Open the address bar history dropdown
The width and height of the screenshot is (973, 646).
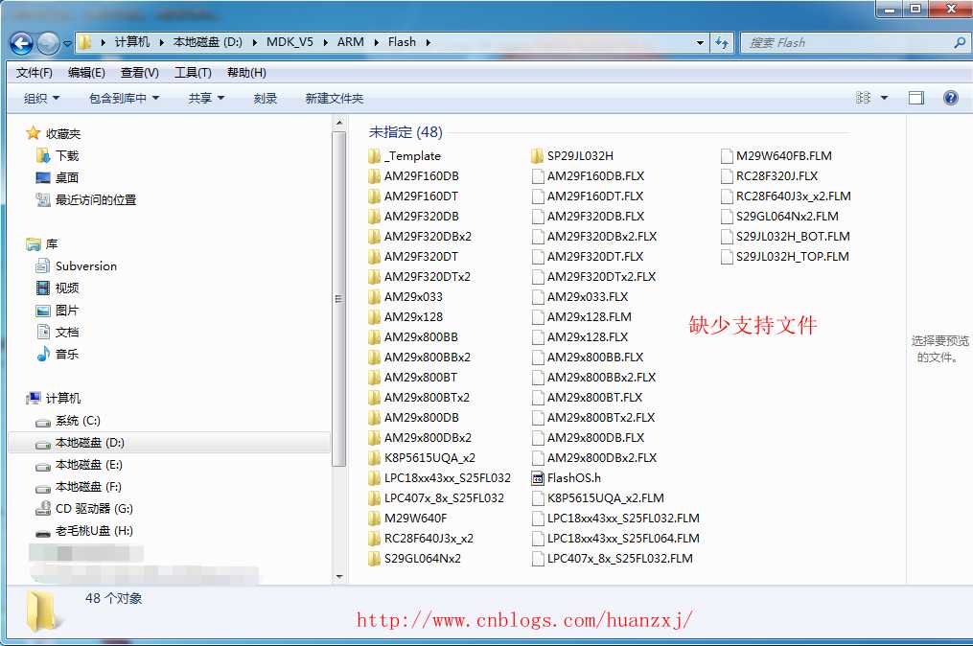(700, 43)
